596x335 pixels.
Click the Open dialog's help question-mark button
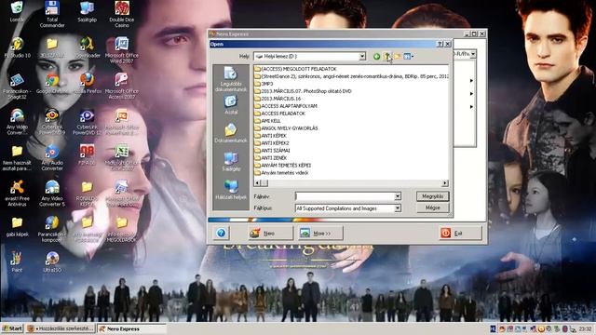[440, 44]
